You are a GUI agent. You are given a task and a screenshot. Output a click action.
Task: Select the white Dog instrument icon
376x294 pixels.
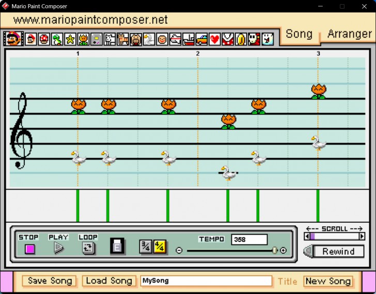pos(109,39)
